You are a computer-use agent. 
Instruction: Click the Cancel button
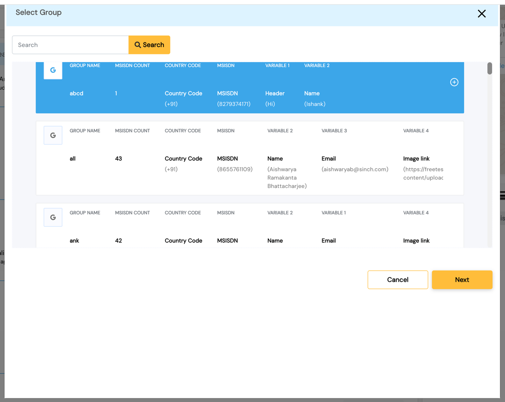[x=398, y=280]
